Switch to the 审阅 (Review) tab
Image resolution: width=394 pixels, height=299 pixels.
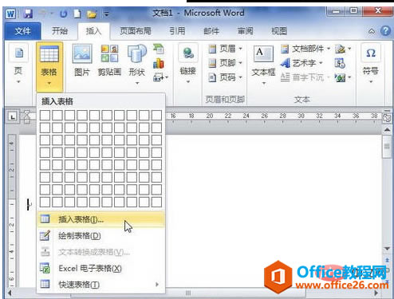[245, 31]
